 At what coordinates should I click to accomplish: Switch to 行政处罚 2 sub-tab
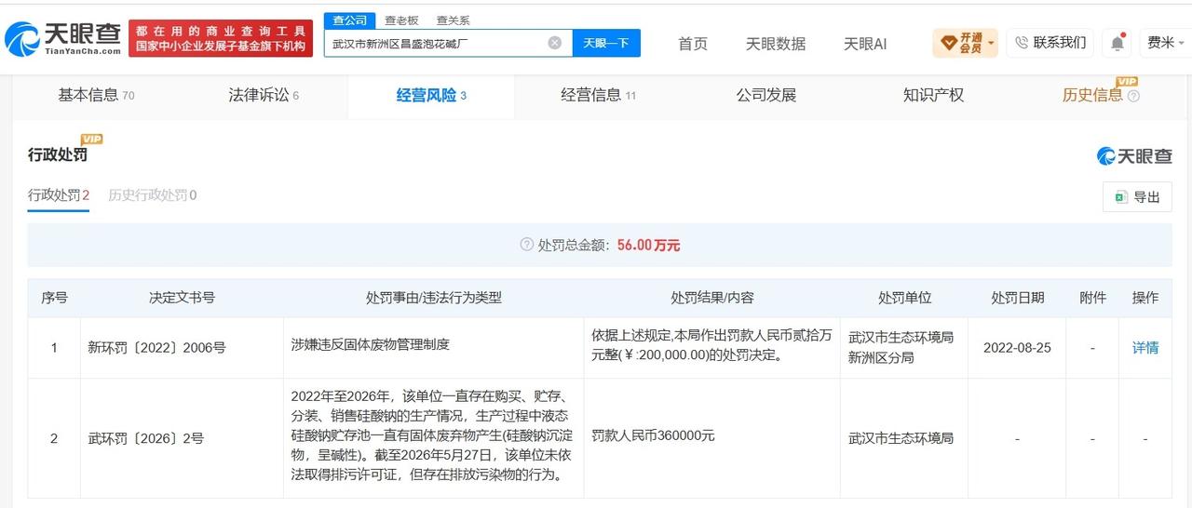[59, 195]
